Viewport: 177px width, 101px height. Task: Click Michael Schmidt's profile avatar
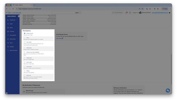(140, 13)
